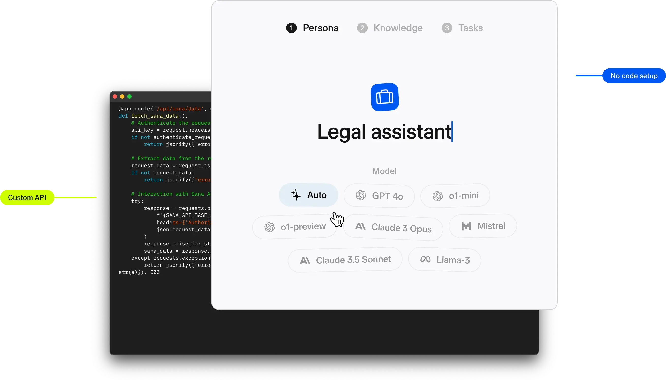The image size is (666, 382).
Task: Select the Claude 3 Opus model icon
Action: click(x=360, y=228)
